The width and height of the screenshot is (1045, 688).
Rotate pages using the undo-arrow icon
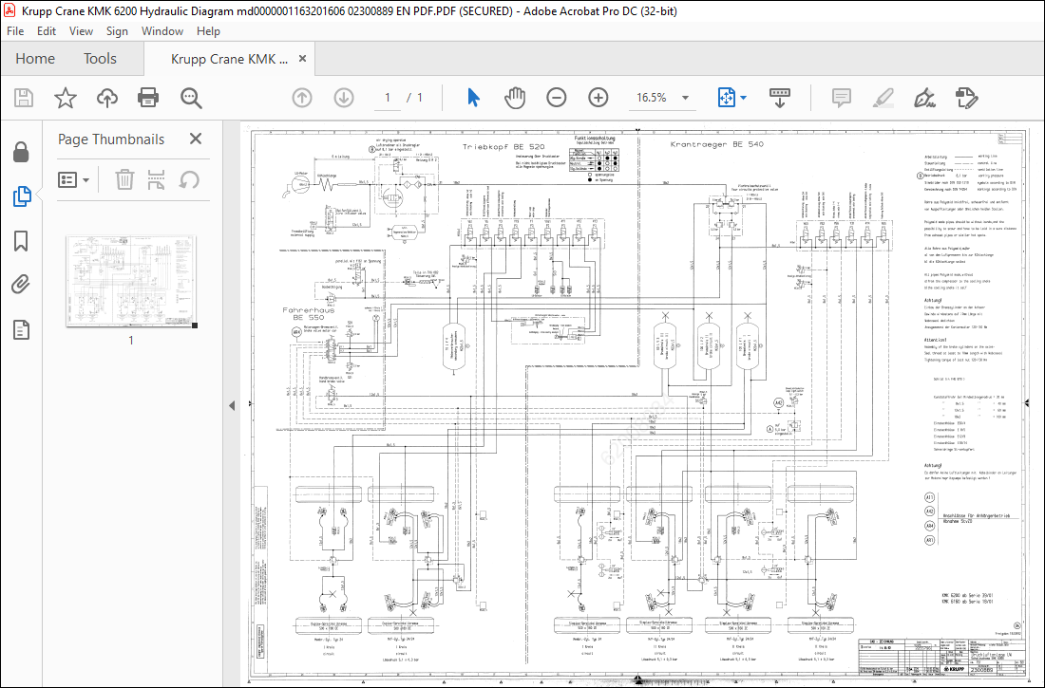(189, 179)
